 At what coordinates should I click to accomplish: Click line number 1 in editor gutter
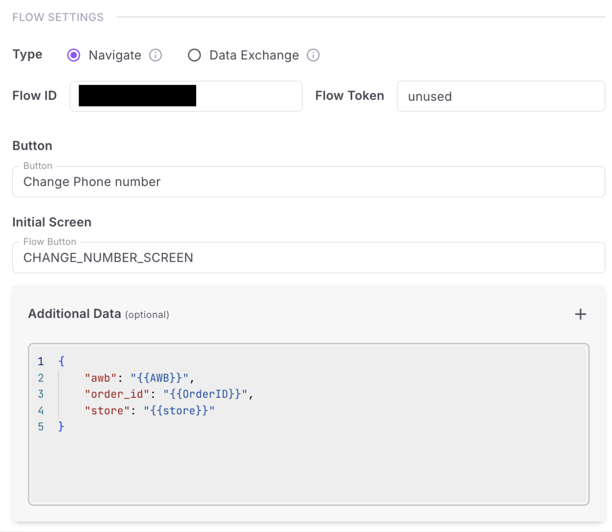pos(41,362)
